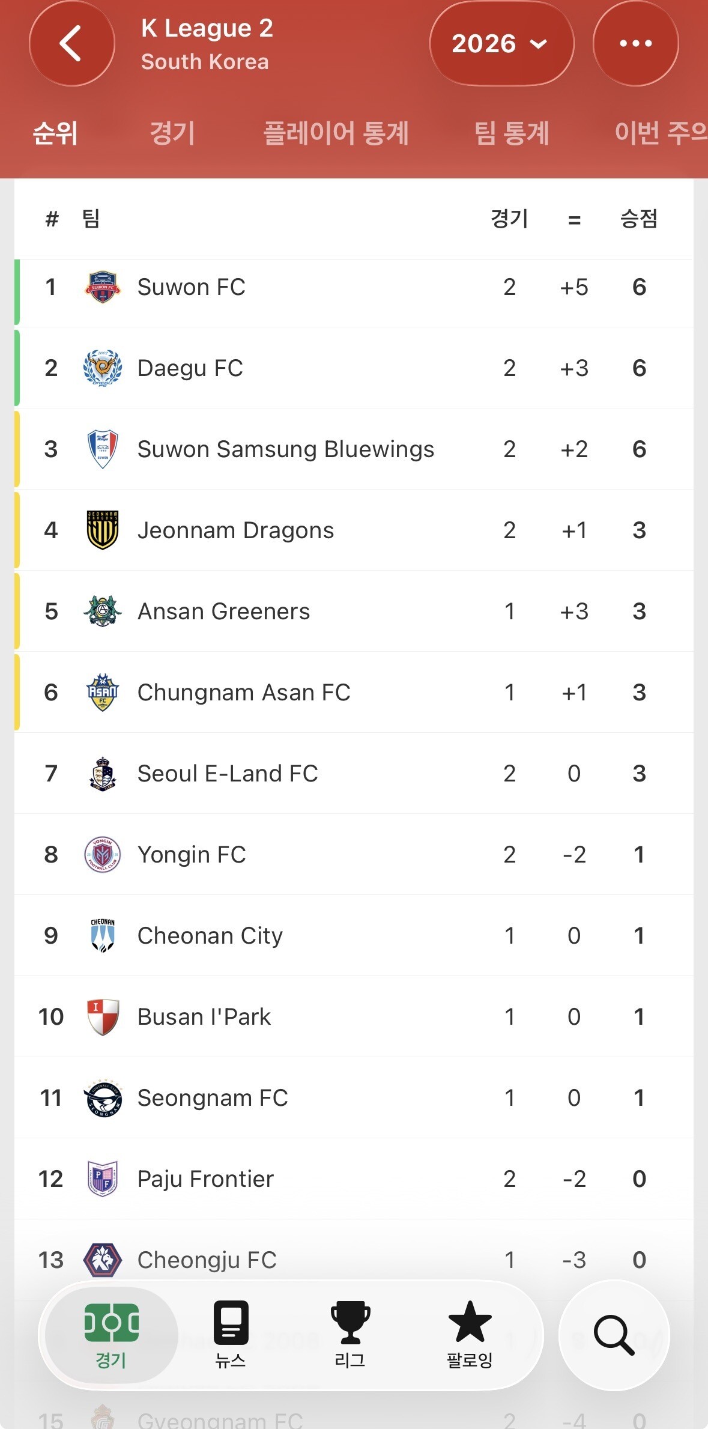Screen dimensions: 708x1429
Task: Tap the Busan I'Park row
Action: (x=204, y=1017)
